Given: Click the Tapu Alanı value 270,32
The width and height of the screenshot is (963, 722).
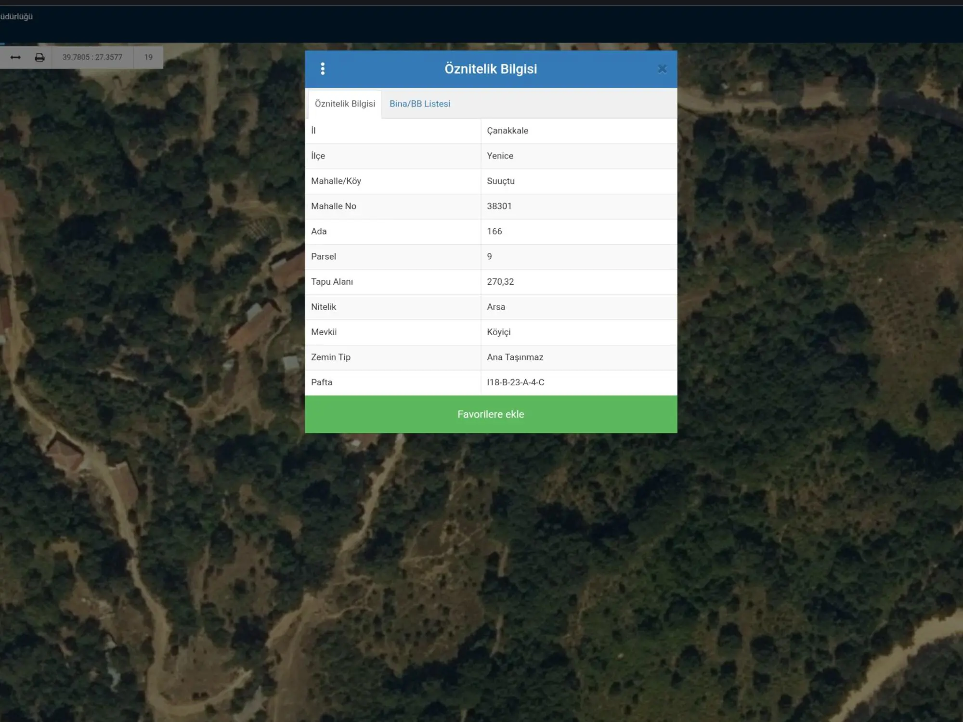Looking at the screenshot, I should pyautogui.click(x=500, y=282).
